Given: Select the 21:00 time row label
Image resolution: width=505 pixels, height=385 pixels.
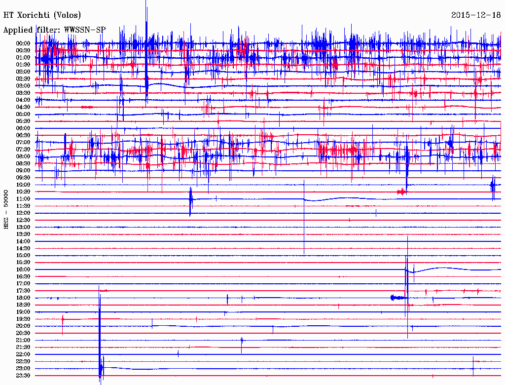Looking at the screenshot, I should click(x=23, y=340).
